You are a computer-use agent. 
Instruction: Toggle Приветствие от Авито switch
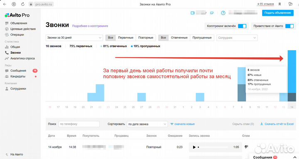coord(289,26)
